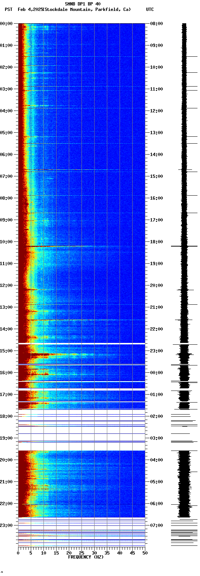Click the 17:00 PST time label on left axis
This screenshot has height=576, width=200.
pyautogui.click(x=7, y=395)
